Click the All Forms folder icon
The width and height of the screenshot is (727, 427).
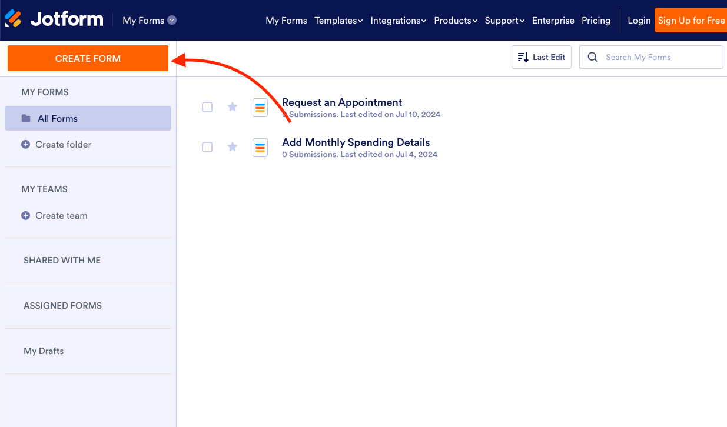tap(26, 118)
